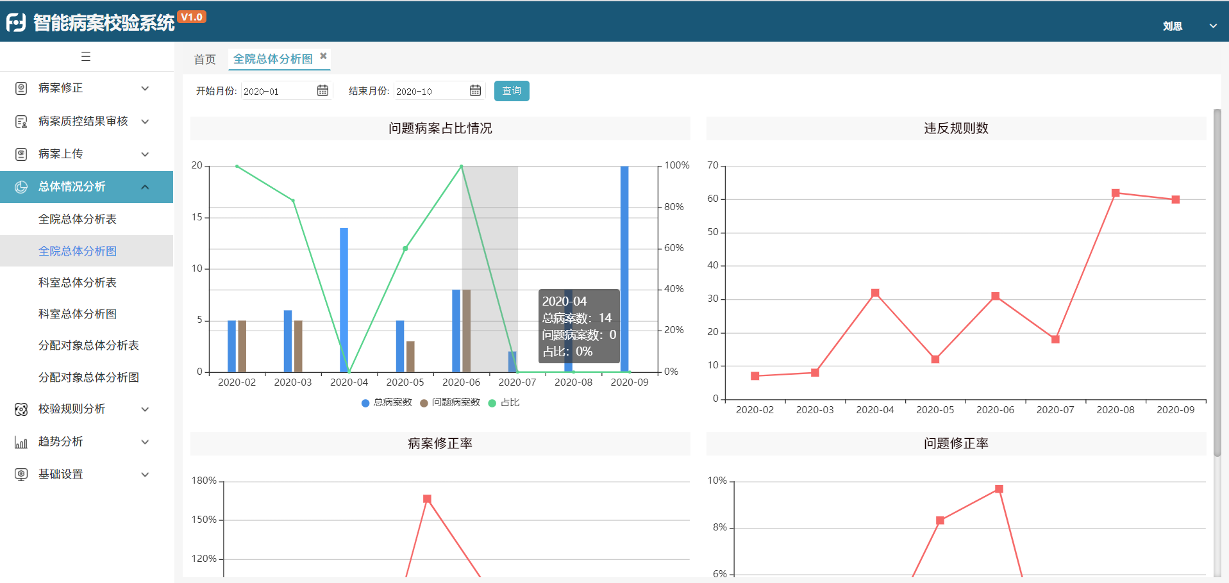Open calendar picker for 结束月份
This screenshot has width=1229, height=583.
(475, 90)
